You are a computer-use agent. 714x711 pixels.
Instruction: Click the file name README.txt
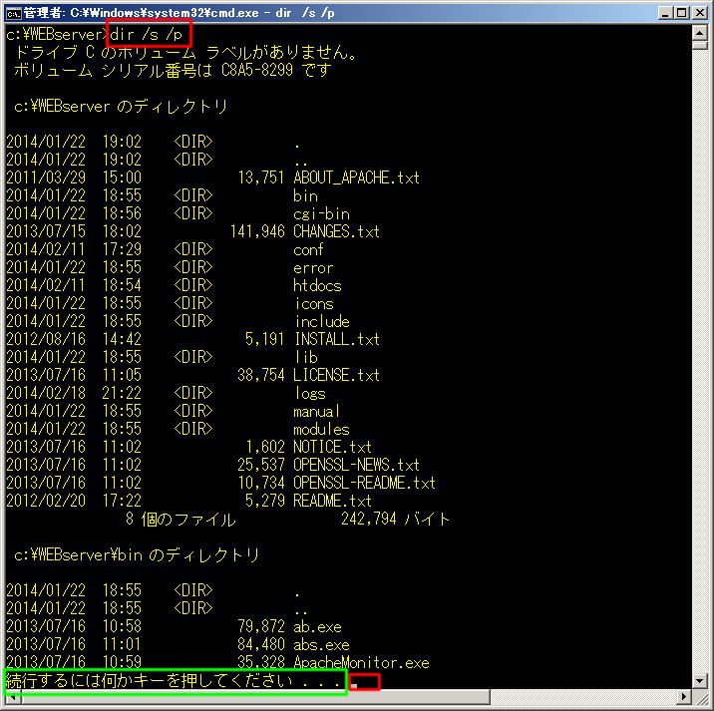(332, 501)
